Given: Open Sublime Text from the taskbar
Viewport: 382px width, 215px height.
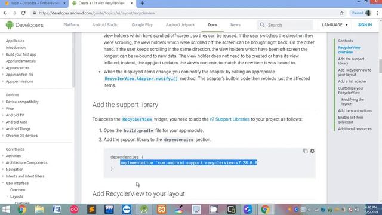Looking at the screenshot, I should pos(92,210).
